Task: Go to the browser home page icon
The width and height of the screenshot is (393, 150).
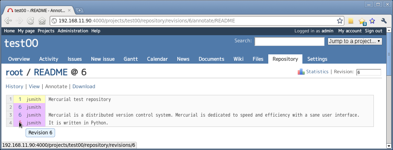Action: click(x=42, y=21)
